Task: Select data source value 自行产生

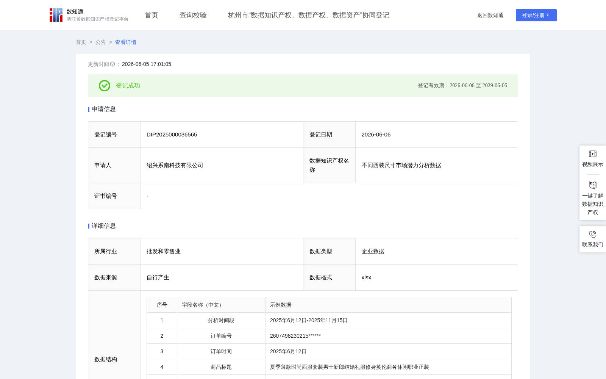Action: [x=158, y=277]
